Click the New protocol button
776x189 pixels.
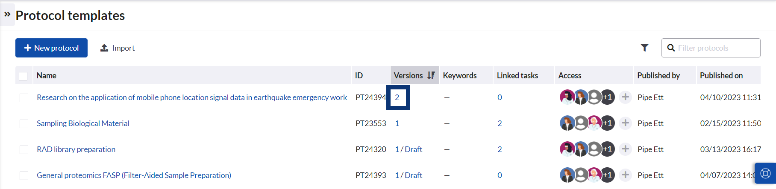51,48
